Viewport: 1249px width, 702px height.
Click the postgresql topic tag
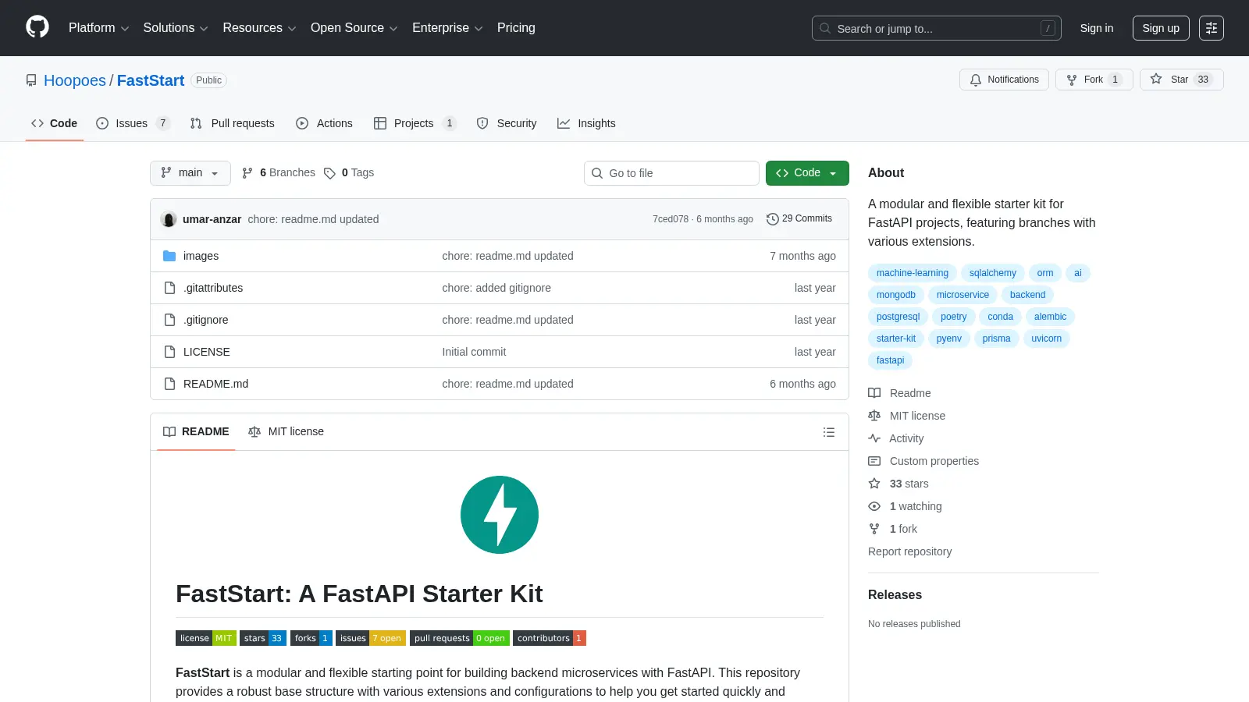898,317
